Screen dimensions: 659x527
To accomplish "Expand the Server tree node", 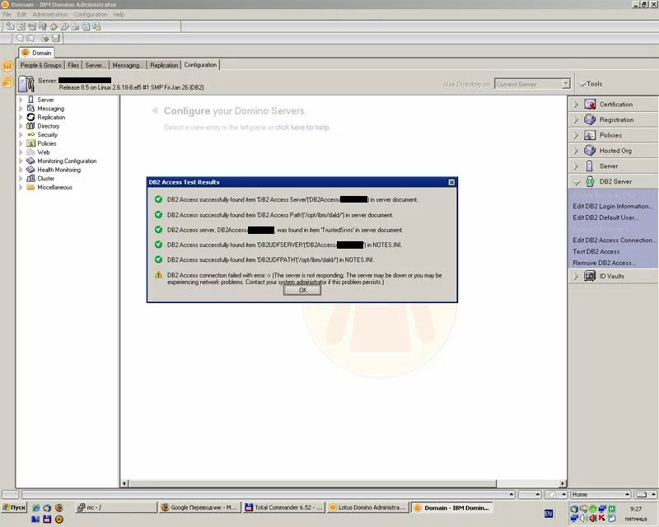I will click(x=21, y=100).
